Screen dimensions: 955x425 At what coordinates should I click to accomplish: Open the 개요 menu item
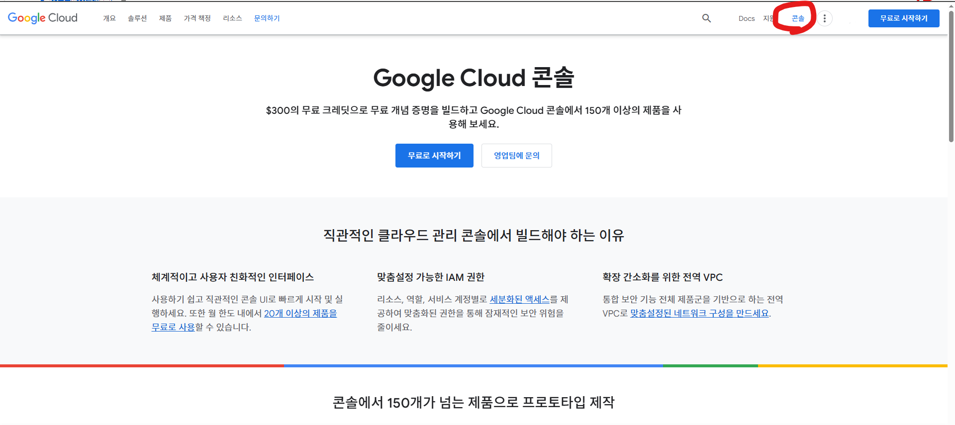109,18
